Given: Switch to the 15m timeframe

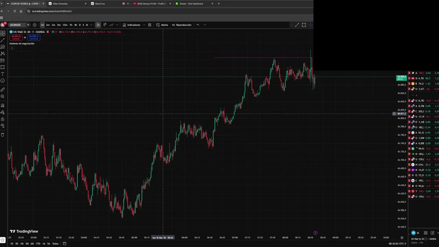Looking at the screenshot, I should 65,25.
